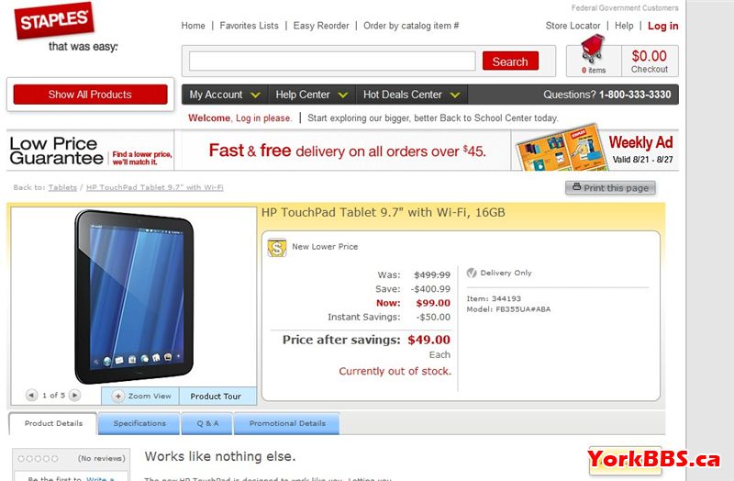Click the Delivery Only checkmark icon

point(472,273)
